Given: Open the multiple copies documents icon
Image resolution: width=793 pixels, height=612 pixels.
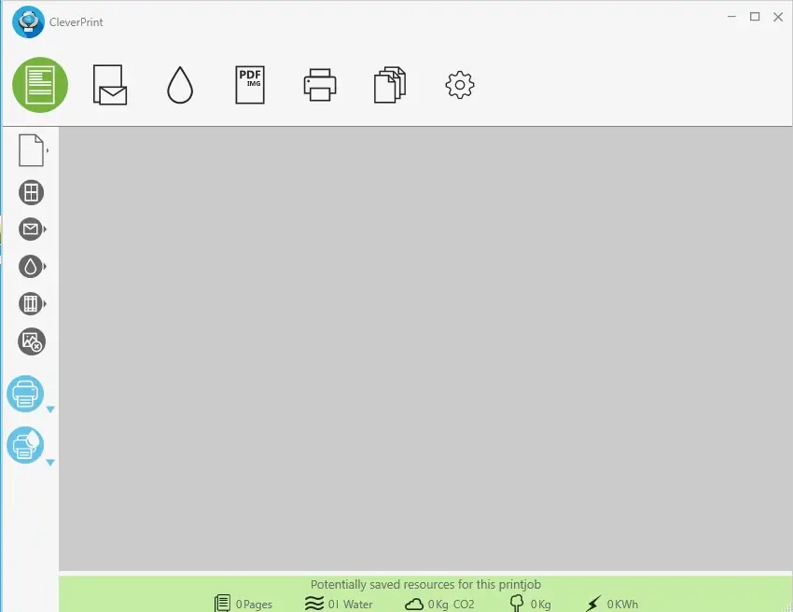Looking at the screenshot, I should [390, 85].
